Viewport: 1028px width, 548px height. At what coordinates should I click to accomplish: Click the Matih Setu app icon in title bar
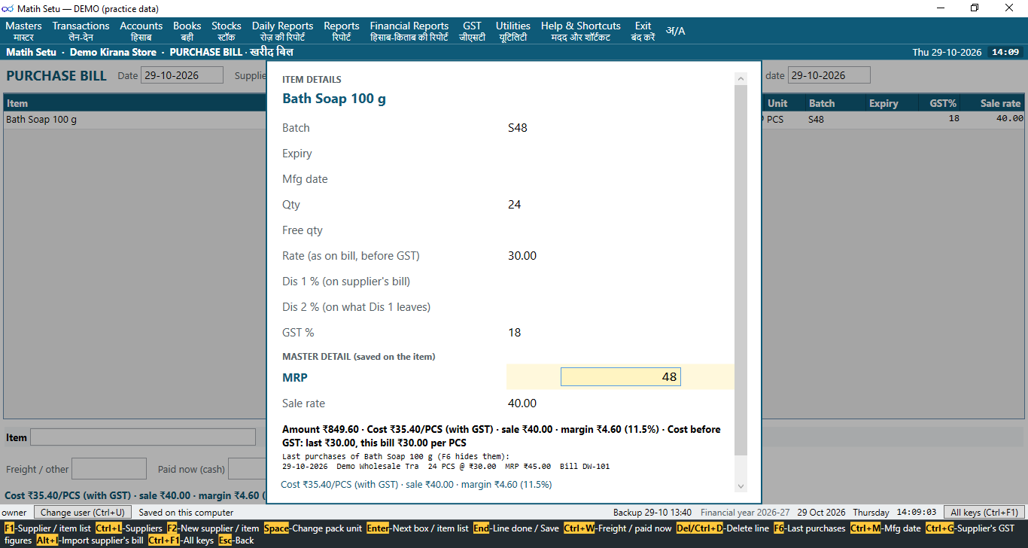[8, 8]
